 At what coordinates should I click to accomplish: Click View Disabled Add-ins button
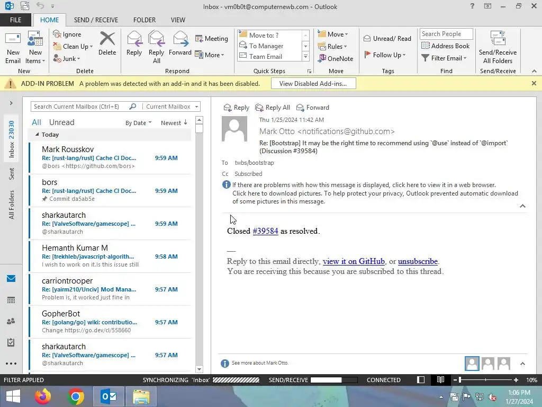[313, 84]
